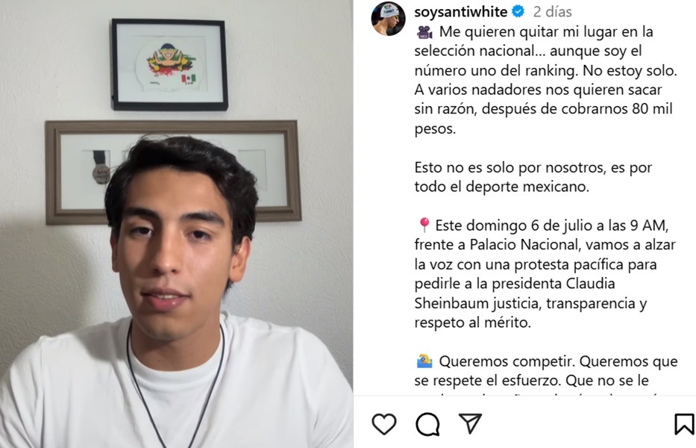The image size is (696, 448).
Task: Click the framed swim cap picture on the wall
Action: click(169, 64)
